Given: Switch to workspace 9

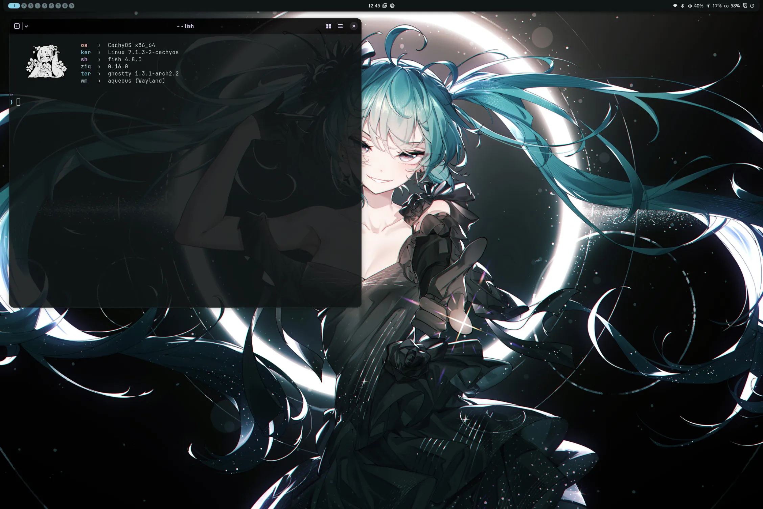Looking at the screenshot, I should [72, 6].
